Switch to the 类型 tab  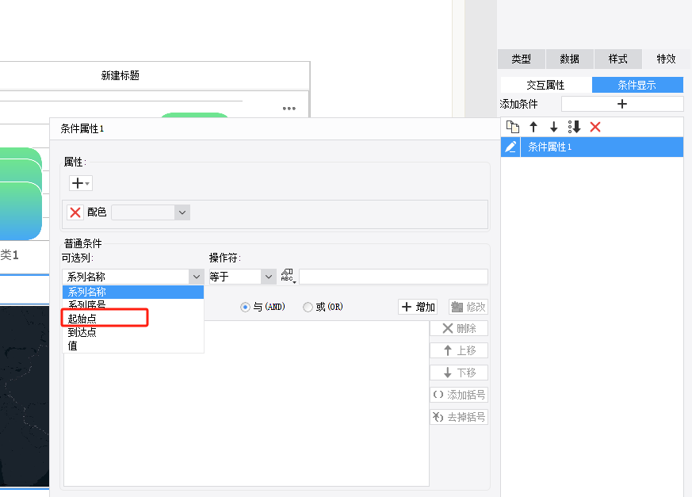click(521, 59)
